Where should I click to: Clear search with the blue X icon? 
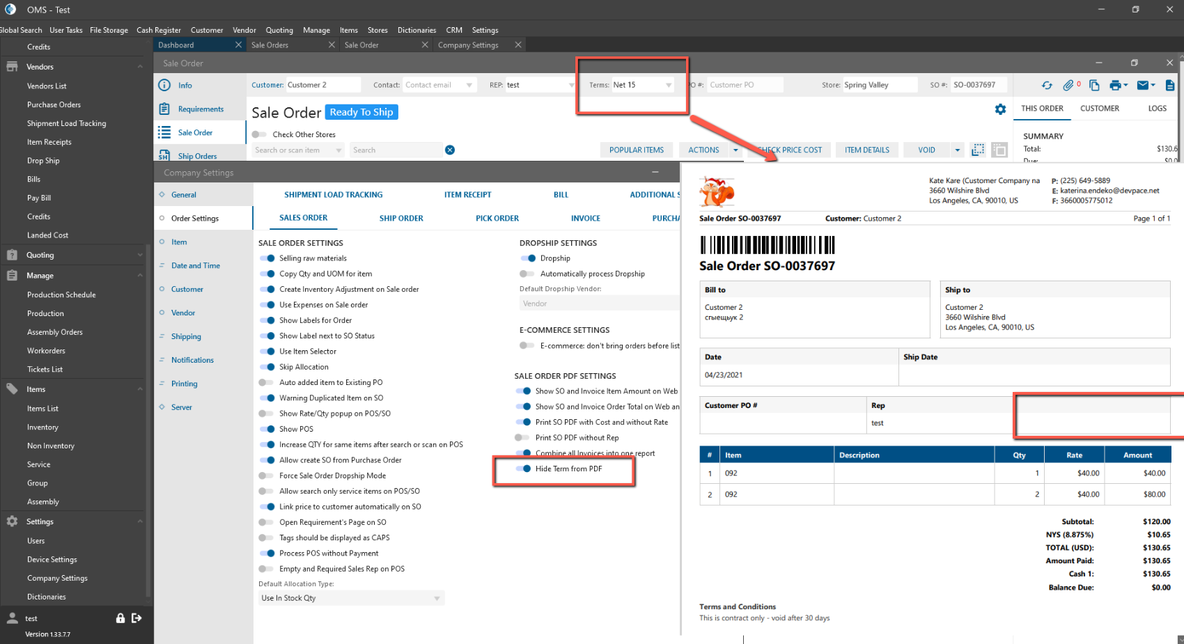click(450, 150)
